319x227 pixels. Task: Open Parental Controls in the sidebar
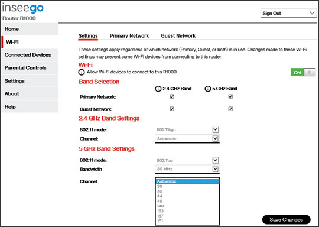point(30,68)
